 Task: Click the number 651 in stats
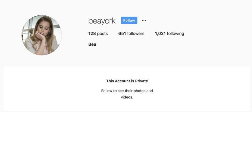[122, 33]
